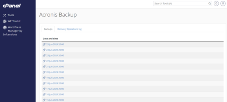Screen dimensions: 227x102
Task: Open the 23 Jun 2024 20:00 backup
Action: 55,56
